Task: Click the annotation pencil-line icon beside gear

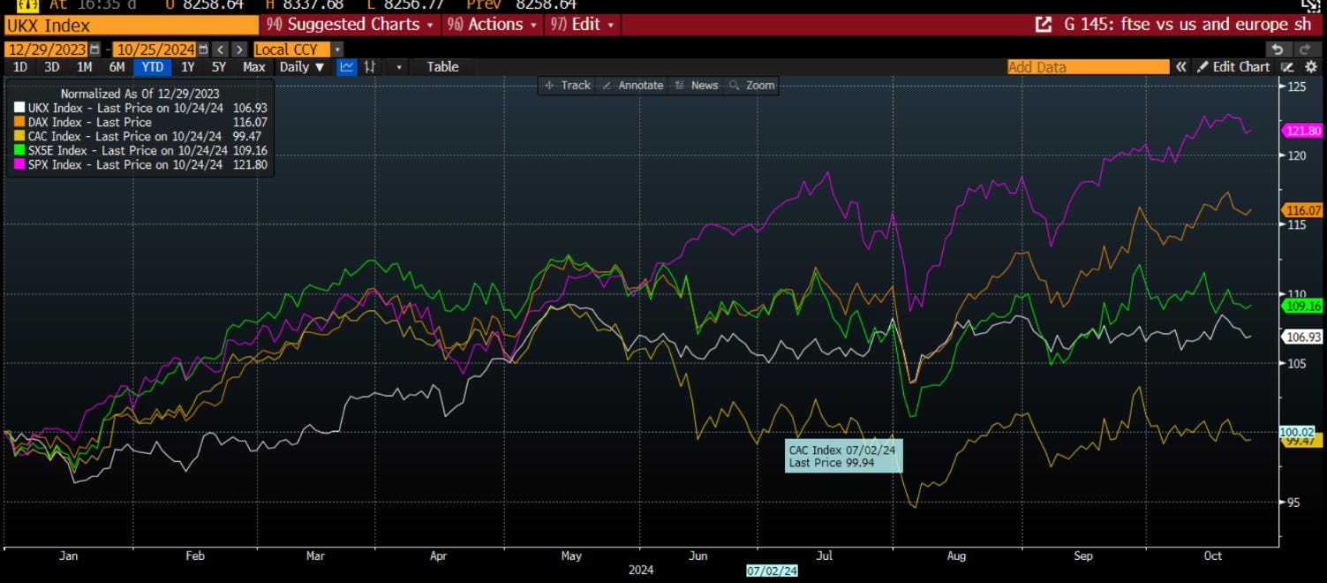Action: 1287,67
